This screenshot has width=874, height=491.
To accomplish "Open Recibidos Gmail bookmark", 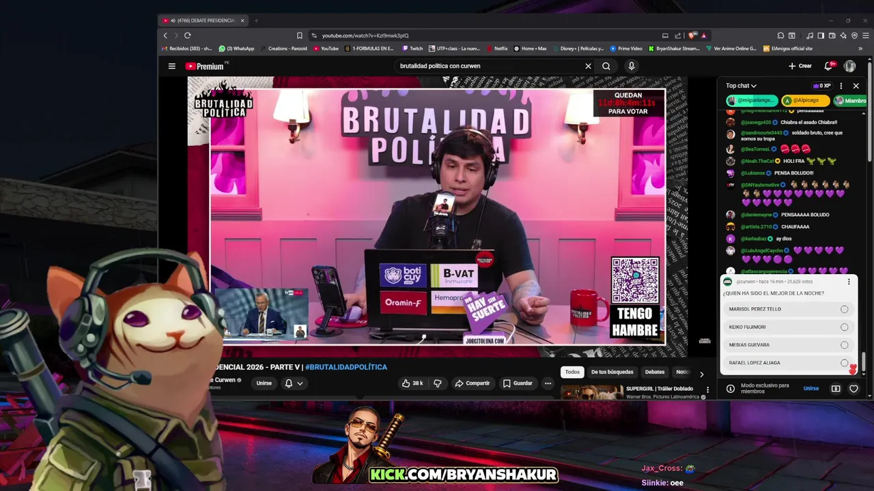I will point(186,48).
